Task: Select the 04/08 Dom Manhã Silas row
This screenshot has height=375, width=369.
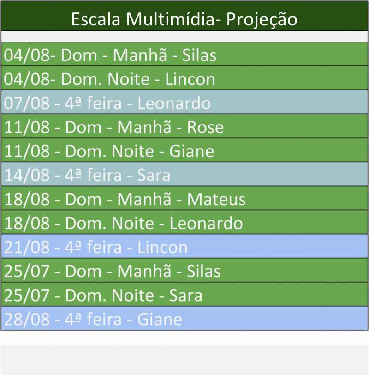Action: point(184,55)
